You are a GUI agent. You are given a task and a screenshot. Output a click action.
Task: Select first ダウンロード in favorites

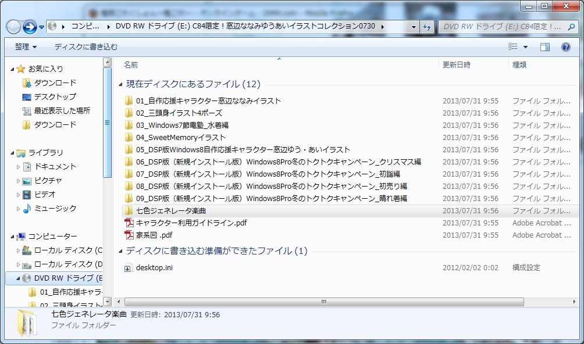click(x=55, y=83)
